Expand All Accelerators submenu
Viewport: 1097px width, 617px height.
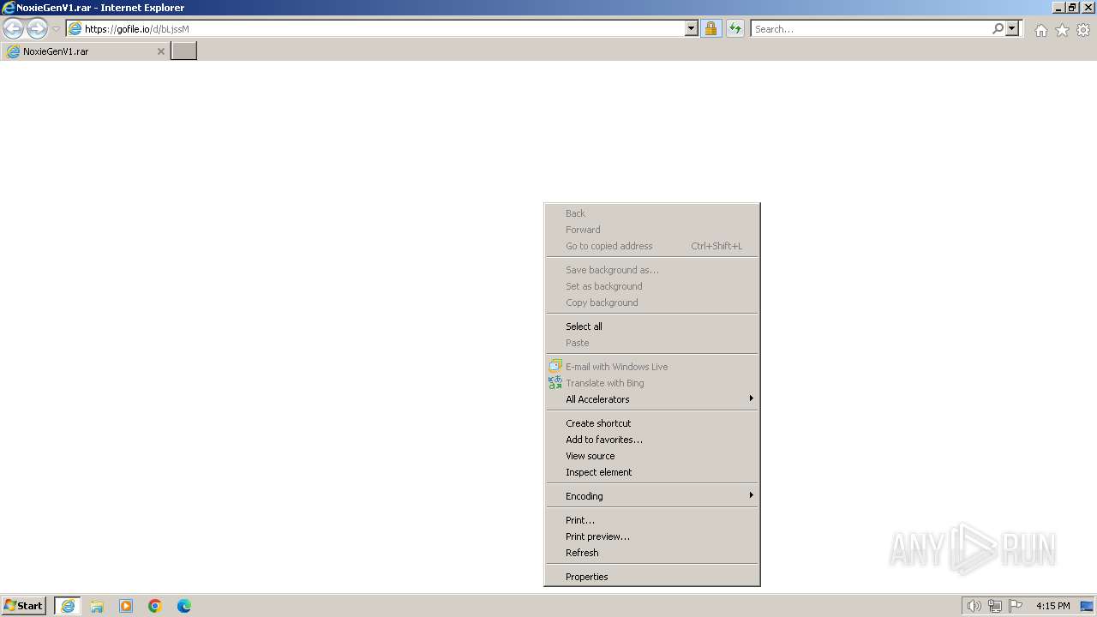pyautogui.click(x=652, y=399)
